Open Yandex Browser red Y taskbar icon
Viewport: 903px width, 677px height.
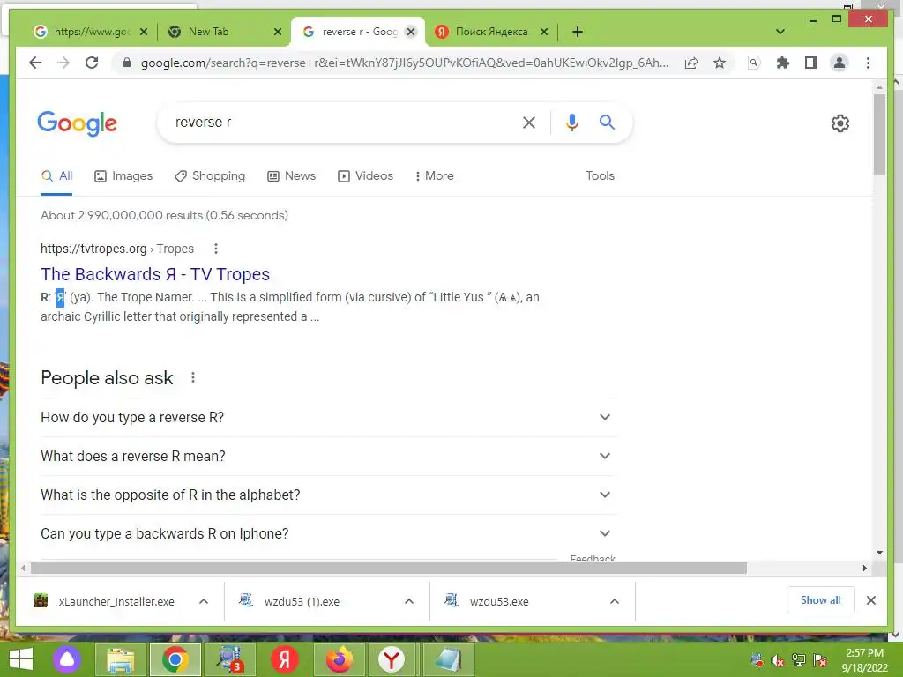[392, 659]
